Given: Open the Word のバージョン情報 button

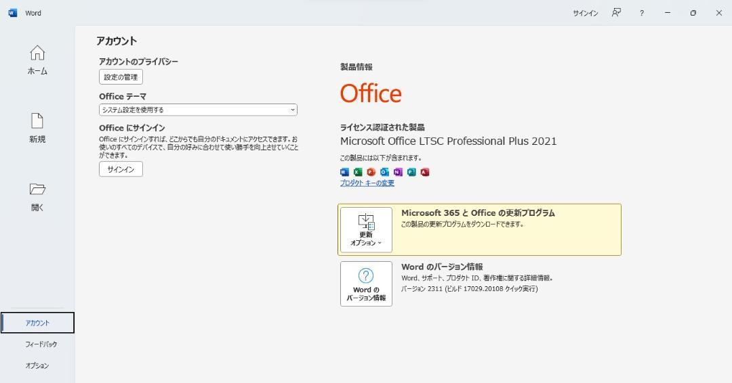Looking at the screenshot, I should tap(366, 284).
